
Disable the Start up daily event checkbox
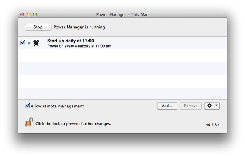(23, 43)
